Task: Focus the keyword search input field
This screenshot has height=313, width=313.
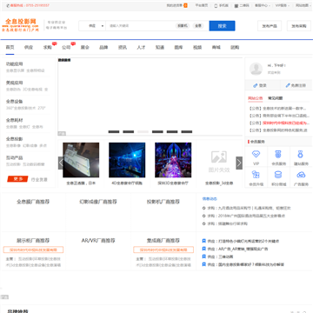Action: (141, 26)
